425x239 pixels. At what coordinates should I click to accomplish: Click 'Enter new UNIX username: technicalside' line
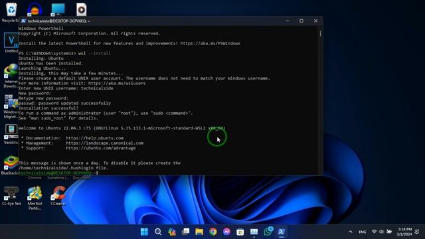pyautogui.click(x=66, y=88)
